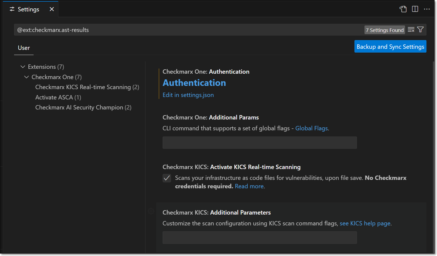Select the Settings editor tab
Screen dimensions: 437x256
coord(31,9)
